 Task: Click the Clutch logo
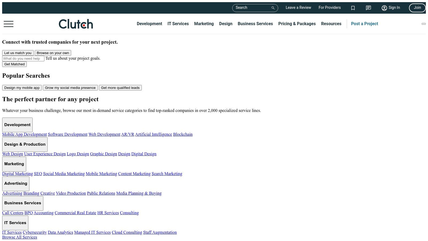tap(76, 24)
